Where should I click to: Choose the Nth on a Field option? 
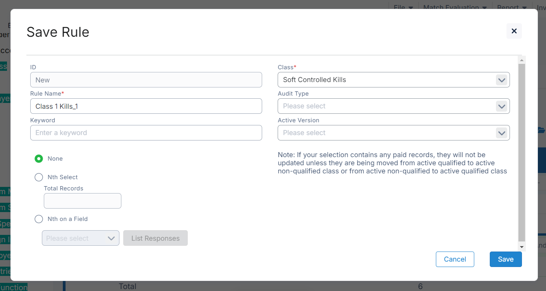(x=39, y=219)
